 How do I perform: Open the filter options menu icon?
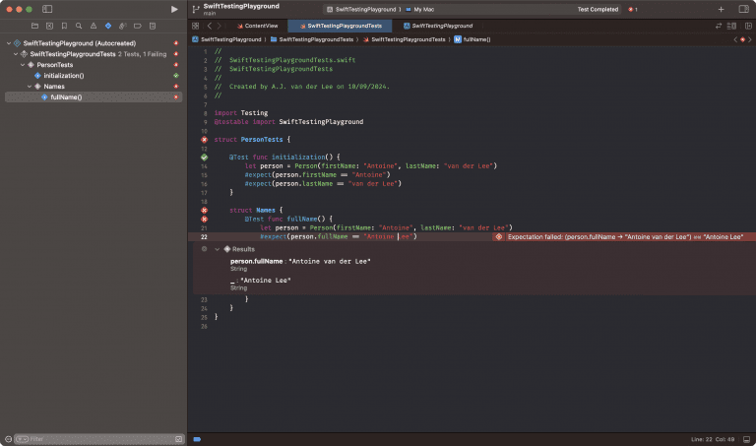(x=23, y=439)
